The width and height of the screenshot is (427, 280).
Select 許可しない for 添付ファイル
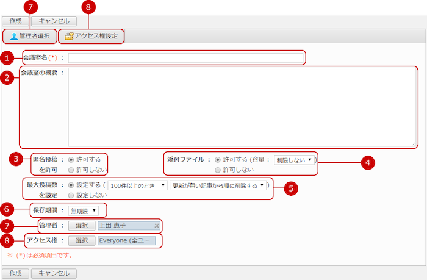[x=218, y=170]
